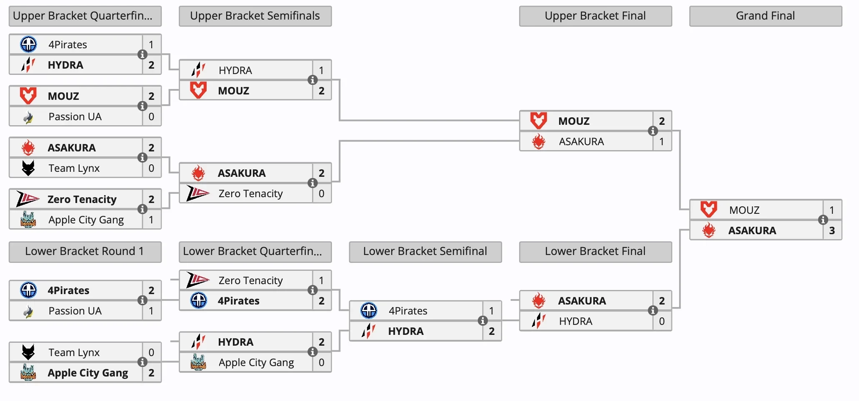Click Zero Tenacity name in Lower Quarterfinals
The image size is (859, 401).
[x=250, y=280]
